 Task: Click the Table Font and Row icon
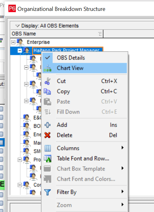48,159
